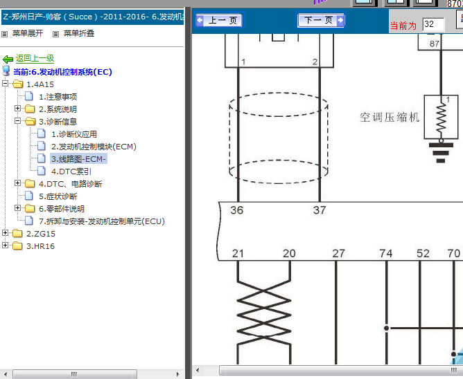
Task: Click ECM pin 74 label in diagram
Action: 386,253
